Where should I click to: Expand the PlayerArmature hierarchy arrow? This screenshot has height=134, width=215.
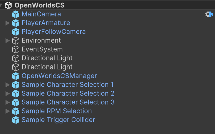click(x=8, y=23)
